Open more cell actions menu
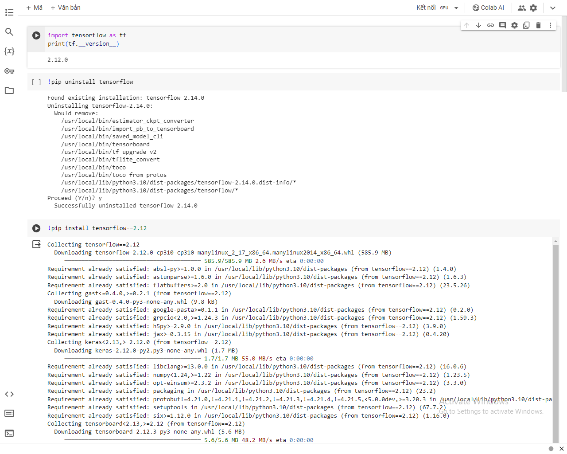The width and height of the screenshot is (567, 454). coord(550,25)
